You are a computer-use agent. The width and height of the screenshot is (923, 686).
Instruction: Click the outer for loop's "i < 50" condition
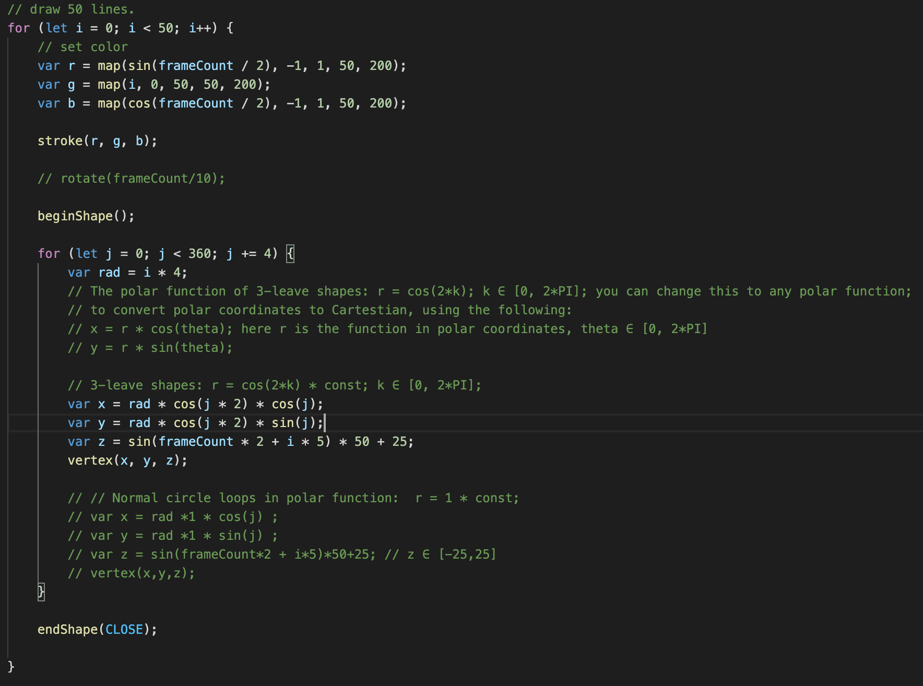click(151, 28)
